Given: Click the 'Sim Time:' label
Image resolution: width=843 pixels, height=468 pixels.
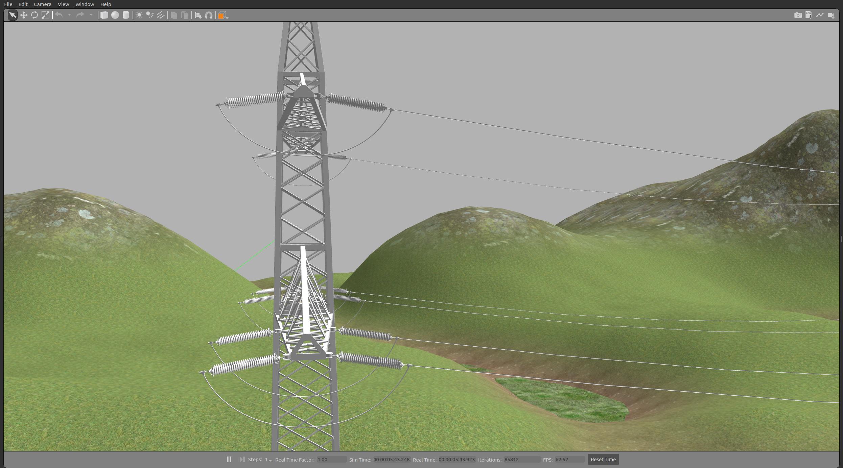Looking at the screenshot, I should [360, 460].
